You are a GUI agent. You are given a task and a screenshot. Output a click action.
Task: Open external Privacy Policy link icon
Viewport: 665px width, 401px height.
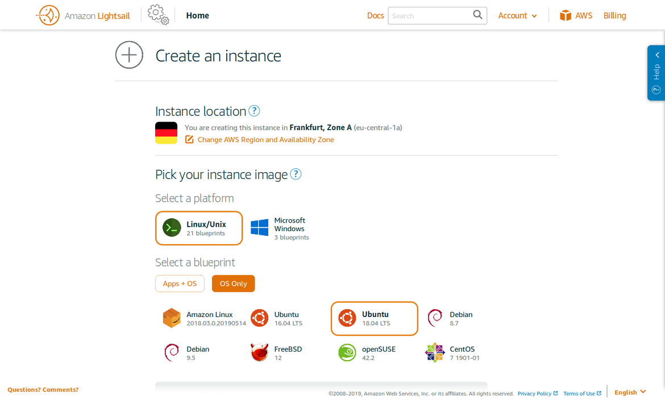coord(555,394)
